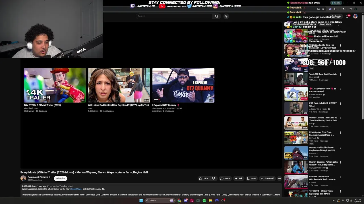The image size is (364, 204).
Task: Open the Chrome extensions puzzle icon
Action: [335, 9]
